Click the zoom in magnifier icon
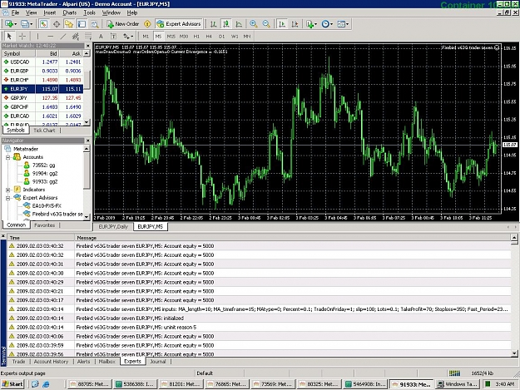This screenshot has width=520, height=390. pyautogui.click(x=254, y=24)
